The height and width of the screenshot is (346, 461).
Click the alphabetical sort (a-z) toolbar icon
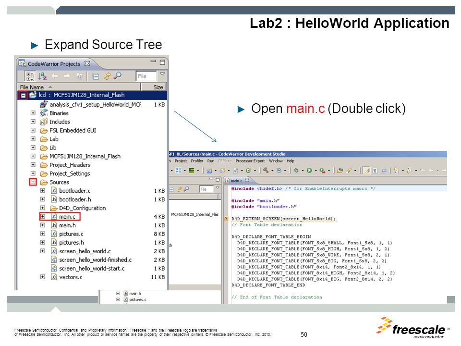(x=42, y=76)
